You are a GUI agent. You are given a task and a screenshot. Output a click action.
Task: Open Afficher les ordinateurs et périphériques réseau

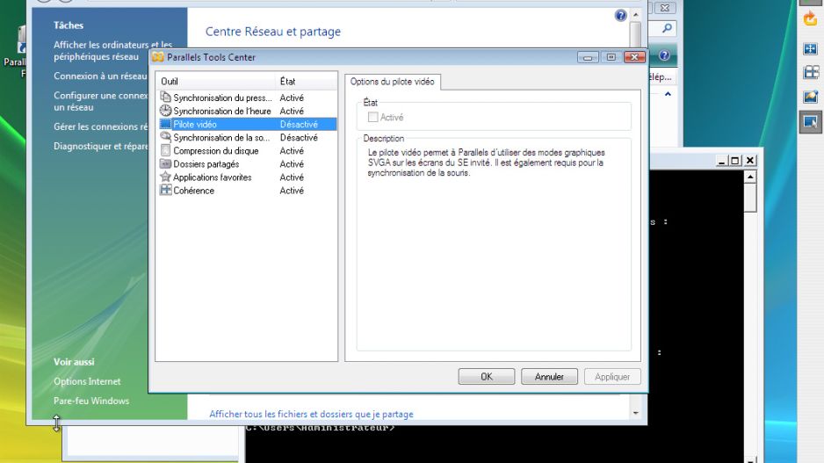tap(112, 51)
